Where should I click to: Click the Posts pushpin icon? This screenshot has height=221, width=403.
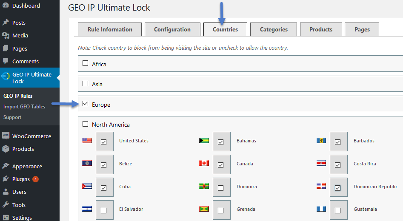pos(6,23)
